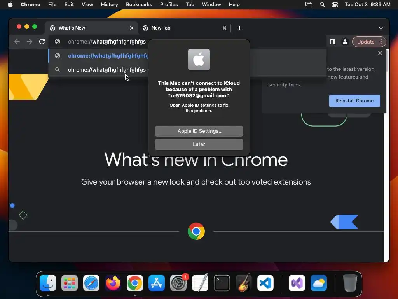Click the Update button in toolbar
This screenshot has width=398, height=299.
tap(366, 42)
